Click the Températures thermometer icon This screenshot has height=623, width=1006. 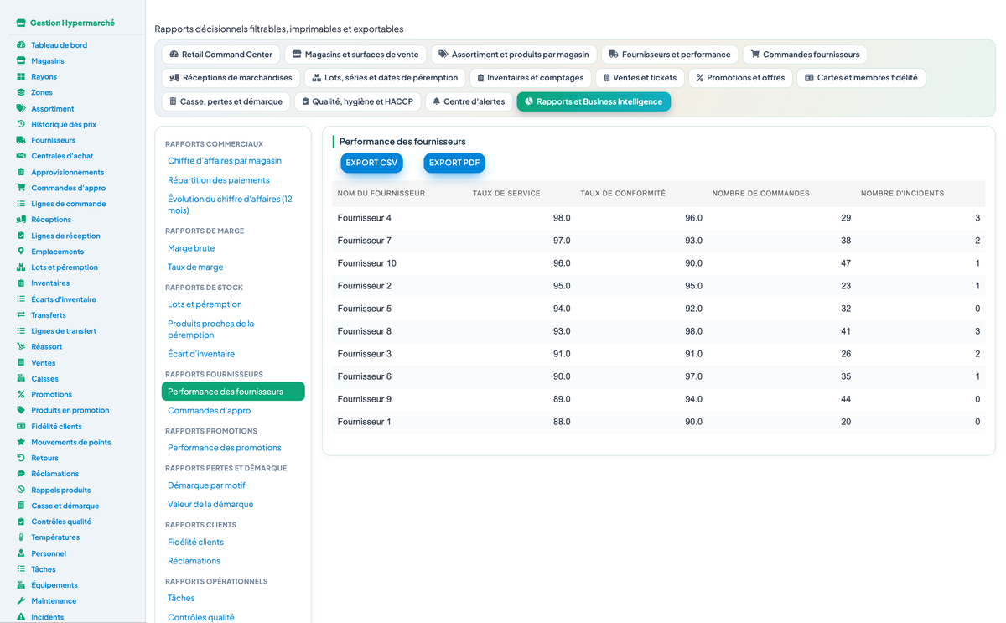(21, 537)
